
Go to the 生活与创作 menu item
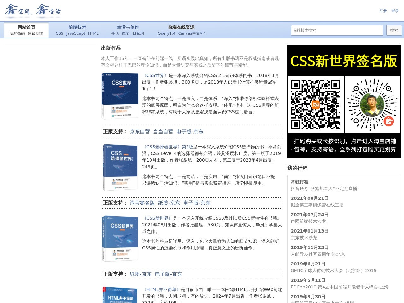tap(128, 27)
